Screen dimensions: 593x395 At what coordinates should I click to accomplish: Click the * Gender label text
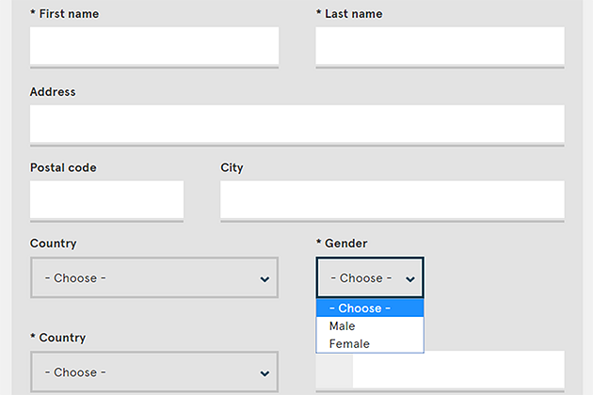pyautogui.click(x=342, y=244)
